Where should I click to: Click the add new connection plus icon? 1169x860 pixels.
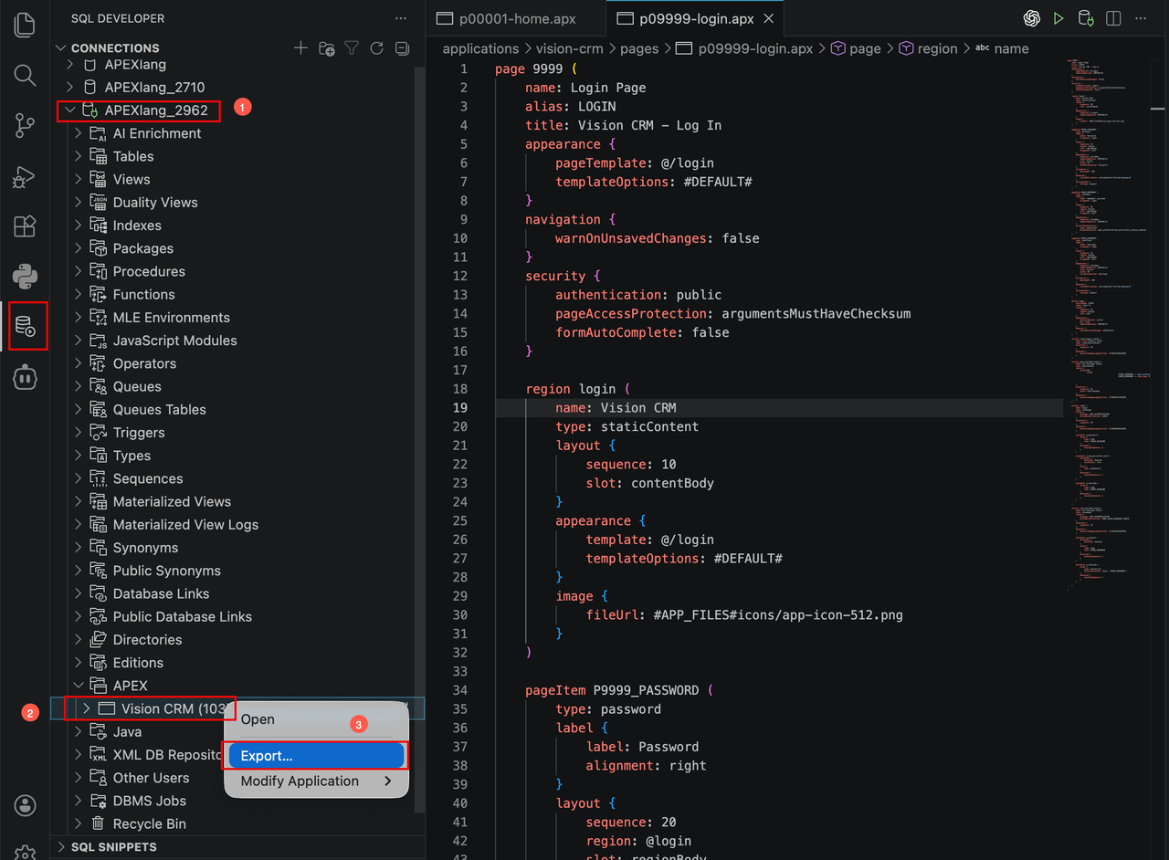coord(300,48)
